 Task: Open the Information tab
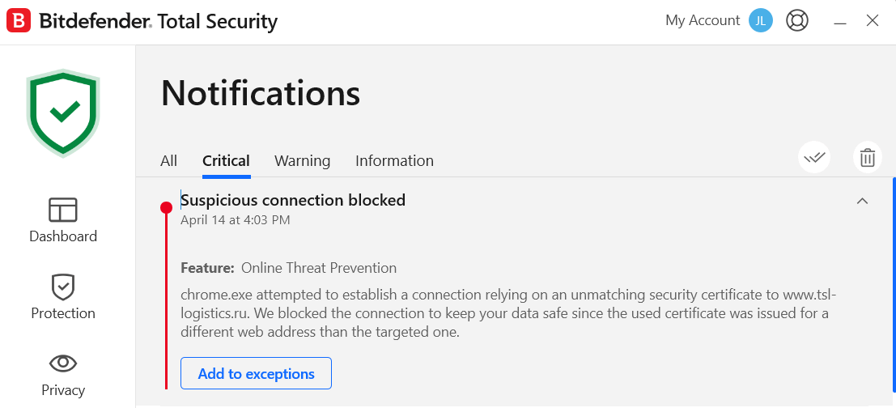(x=394, y=161)
